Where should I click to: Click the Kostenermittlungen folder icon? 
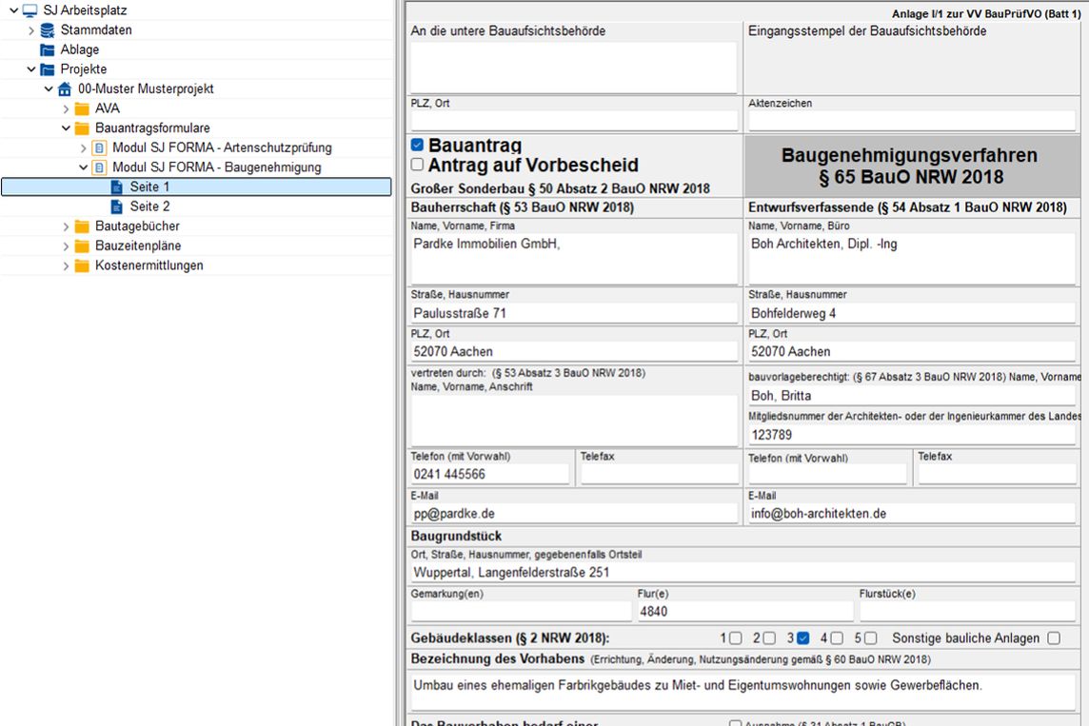[x=82, y=265]
